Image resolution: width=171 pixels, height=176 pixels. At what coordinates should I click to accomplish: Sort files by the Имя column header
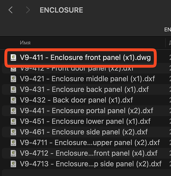tap(25, 43)
